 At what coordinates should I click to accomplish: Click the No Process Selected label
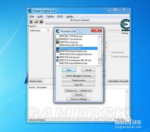(x=80, y=20)
